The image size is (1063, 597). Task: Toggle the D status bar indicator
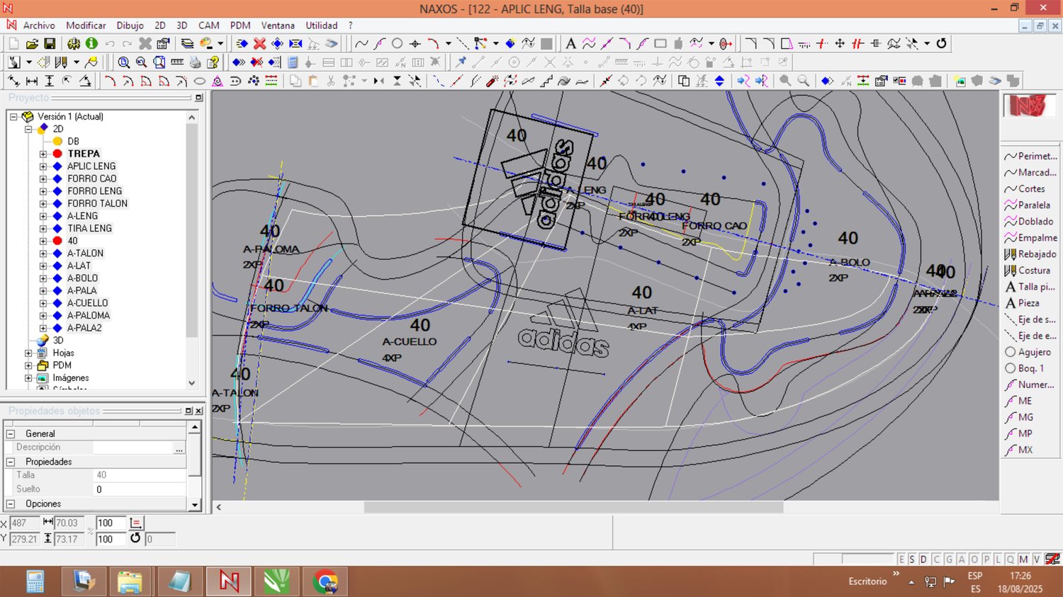pos(923,559)
